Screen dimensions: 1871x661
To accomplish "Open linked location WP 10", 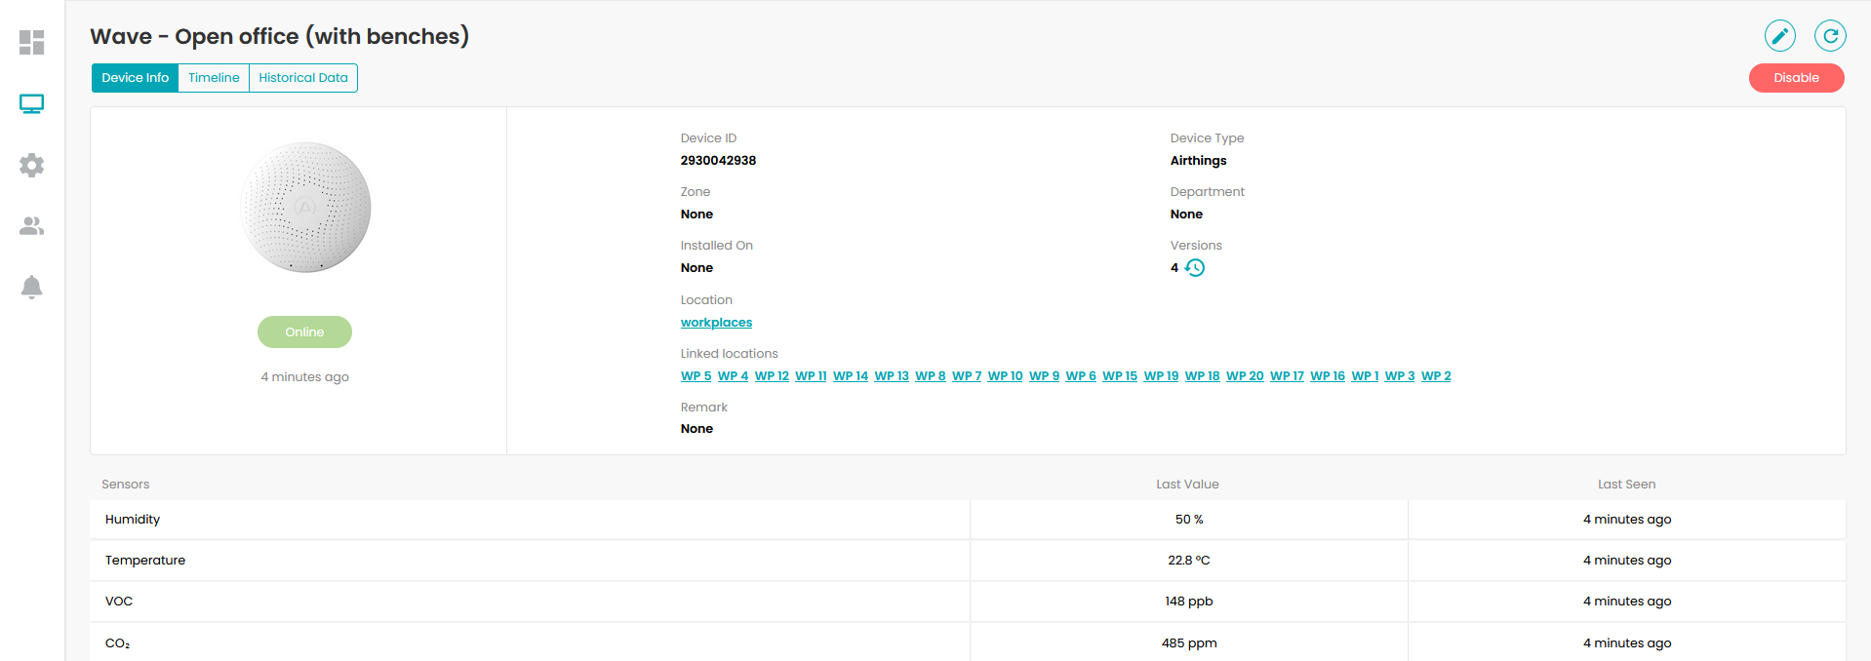I will (x=1005, y=376).
